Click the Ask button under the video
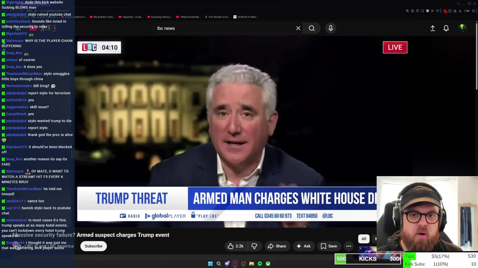Viewport: 478px width, 268px height. click(303, 246)
